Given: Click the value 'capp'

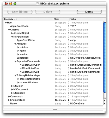Looking at the screenshot, I should click(x=73, y=40).
